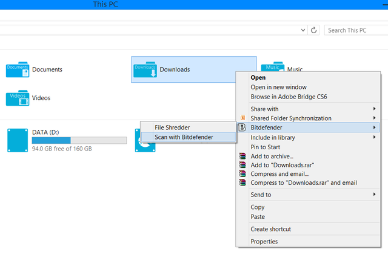The height and width of the screenshot is (258, 388).
Task: Select Scan with Bitdefender
Action: tap(189, 137)
